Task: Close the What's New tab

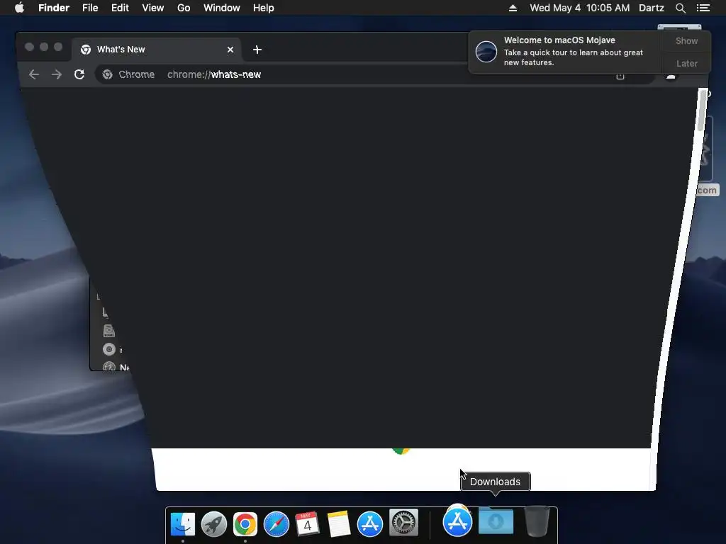Action: click(230, 50)
